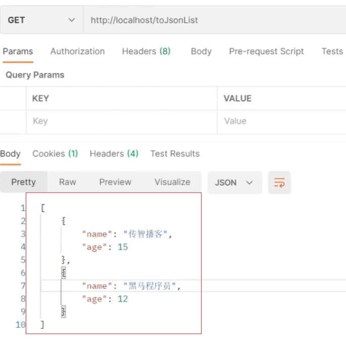Switch to Raw response view
This screenshot has height=342, width=346.
[67, 182]
